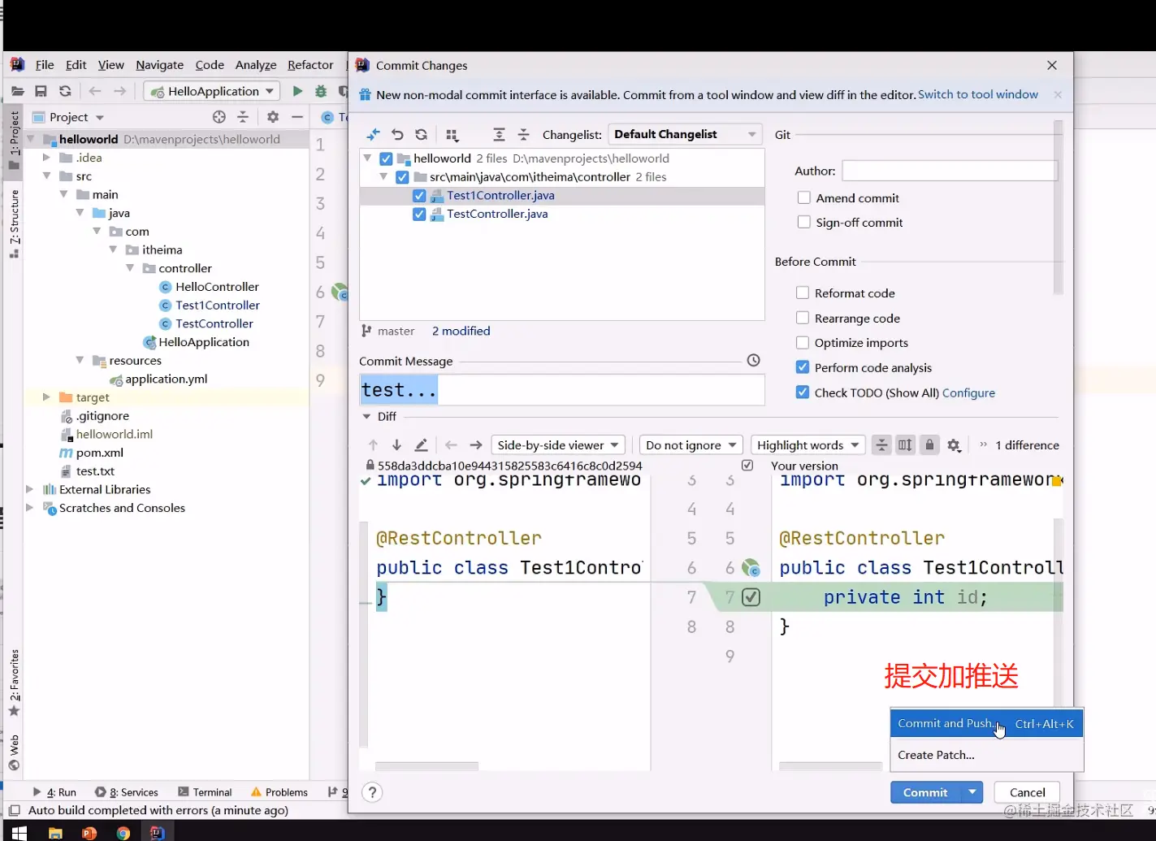Click the Configure link for TODO check

coord(968,392)
